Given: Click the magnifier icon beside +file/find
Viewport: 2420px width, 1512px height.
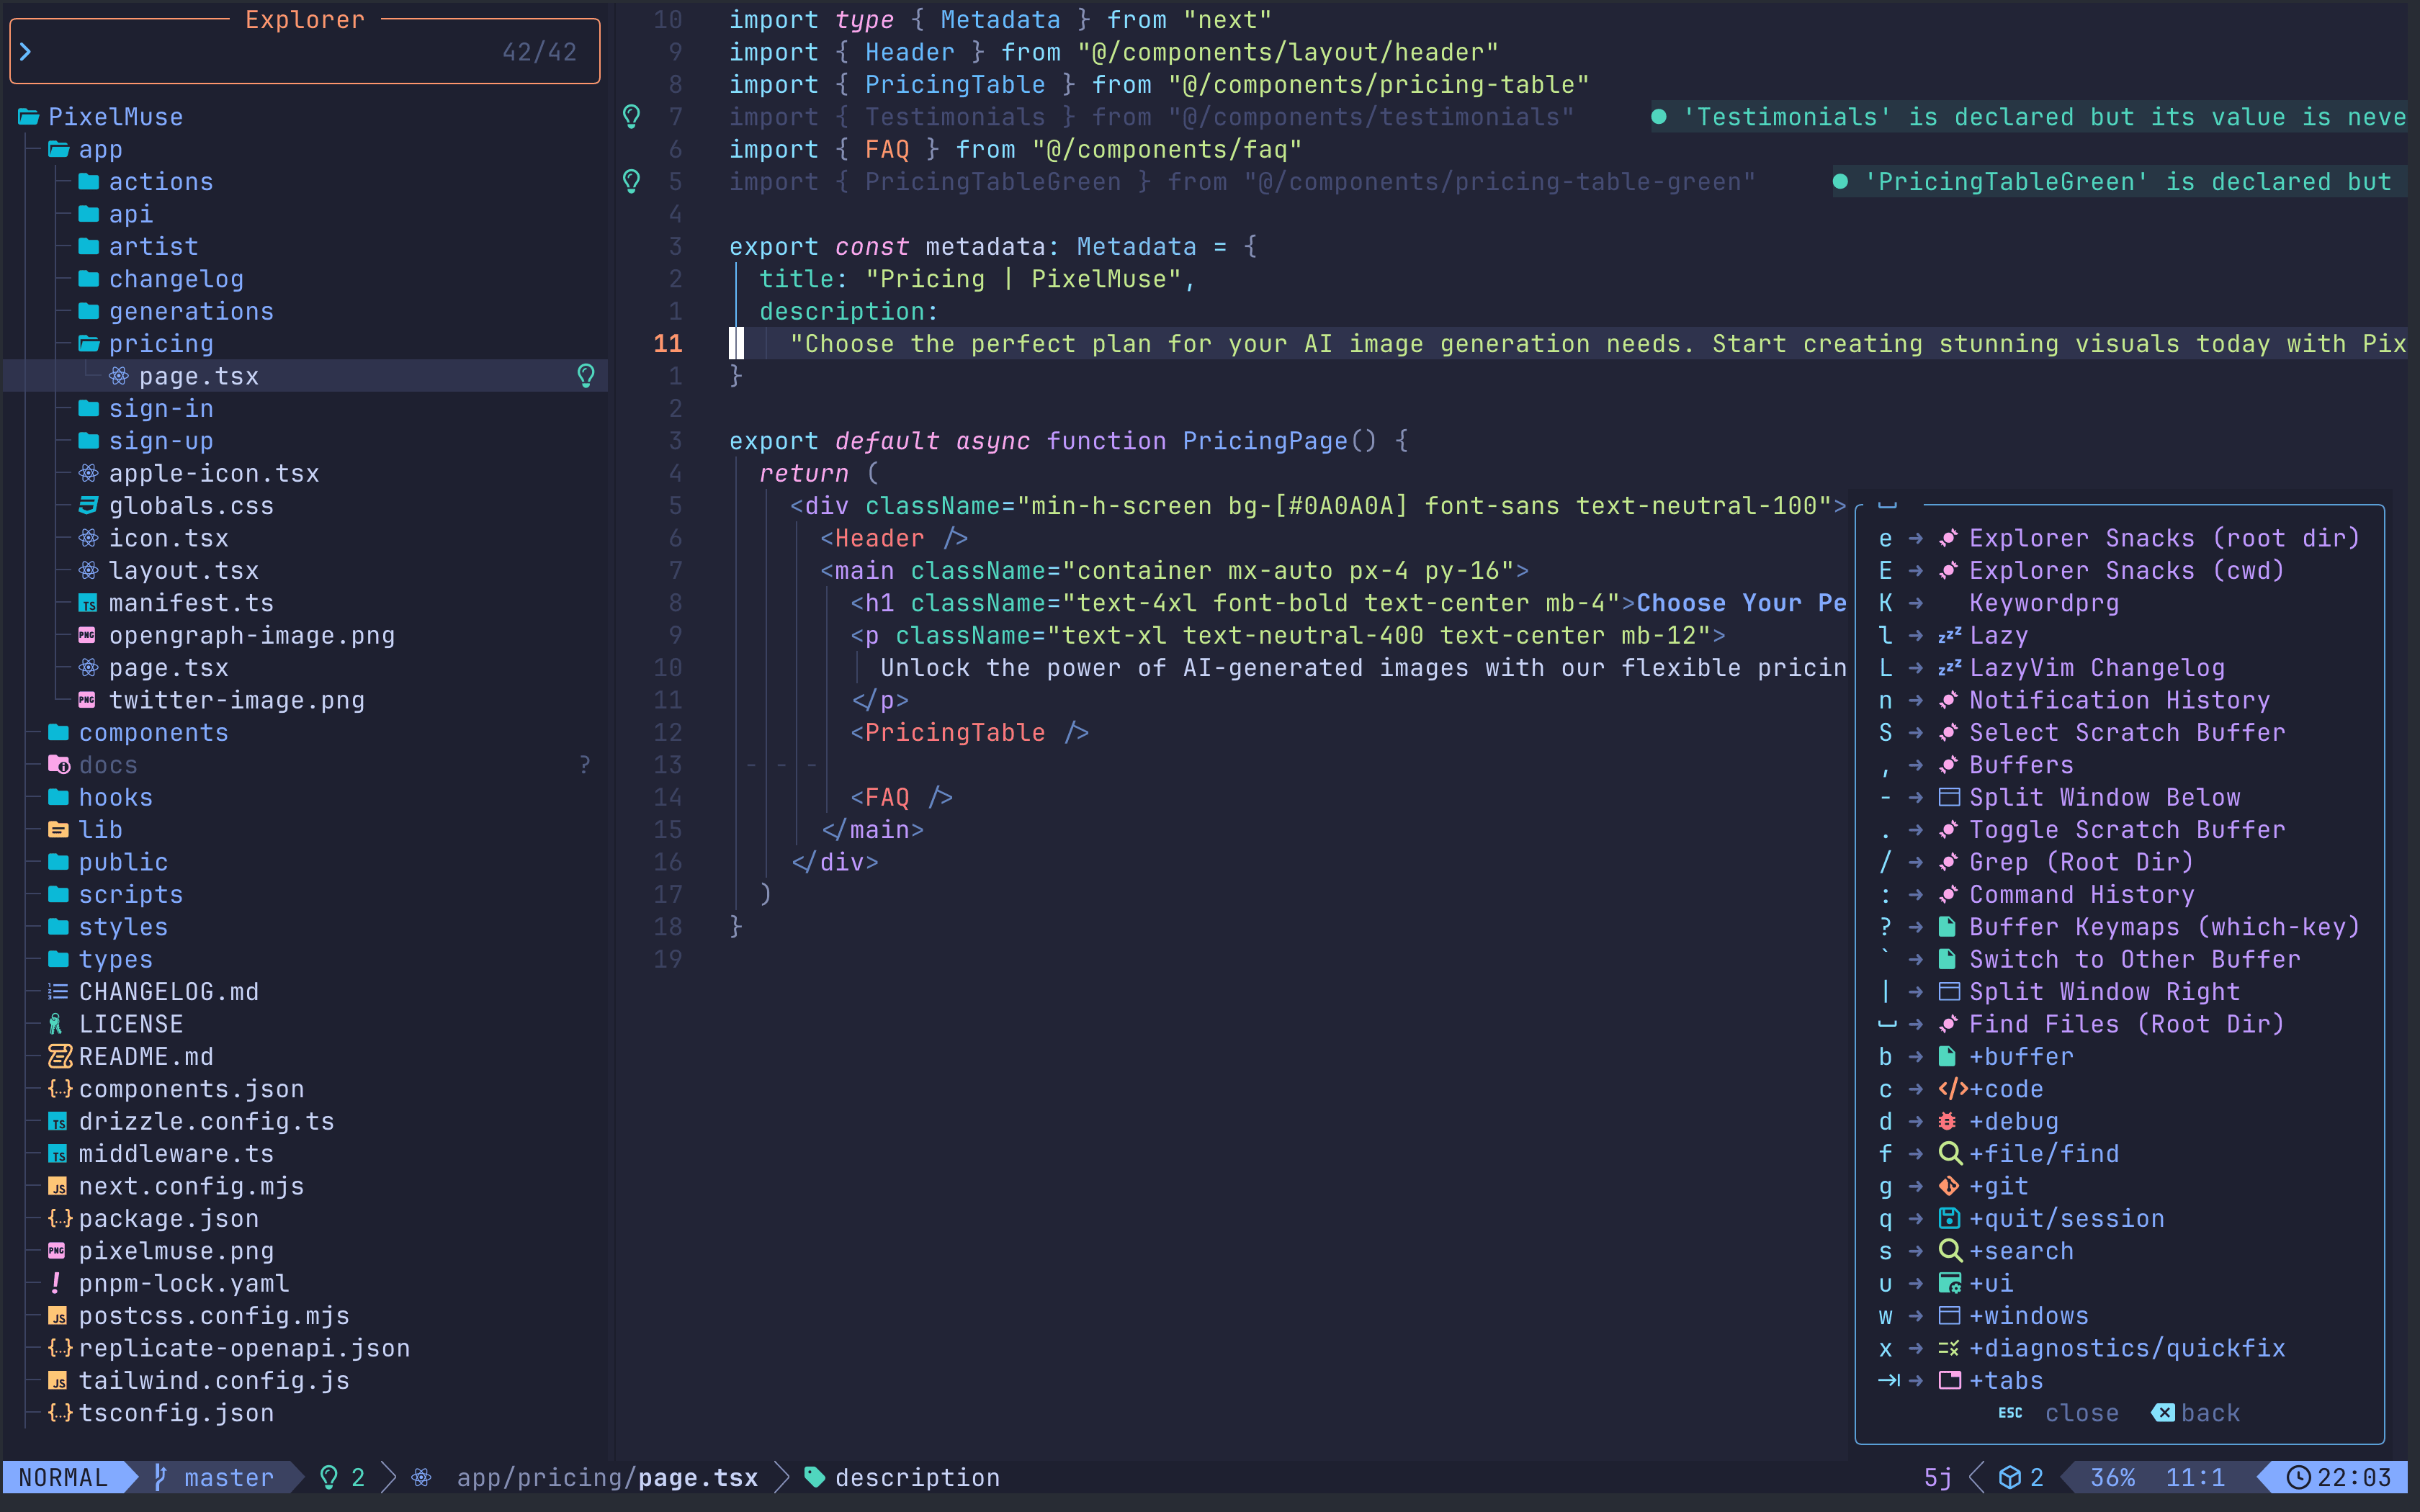Looking at the screenshot, I should (x=1950, y=1153).
